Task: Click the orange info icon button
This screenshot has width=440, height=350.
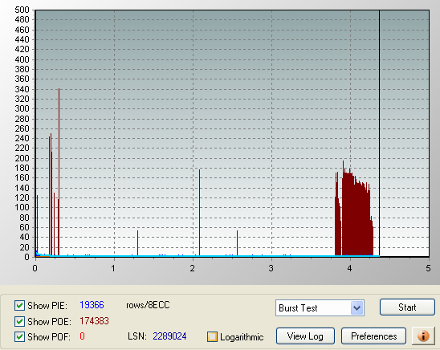Action: [423, 336]
